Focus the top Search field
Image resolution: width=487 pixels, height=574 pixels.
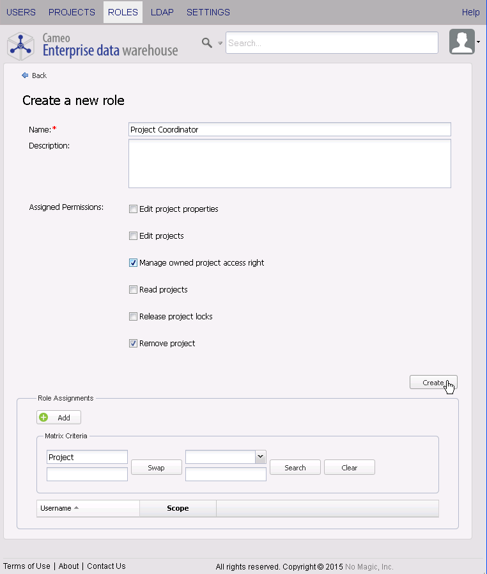coord(332,43)
